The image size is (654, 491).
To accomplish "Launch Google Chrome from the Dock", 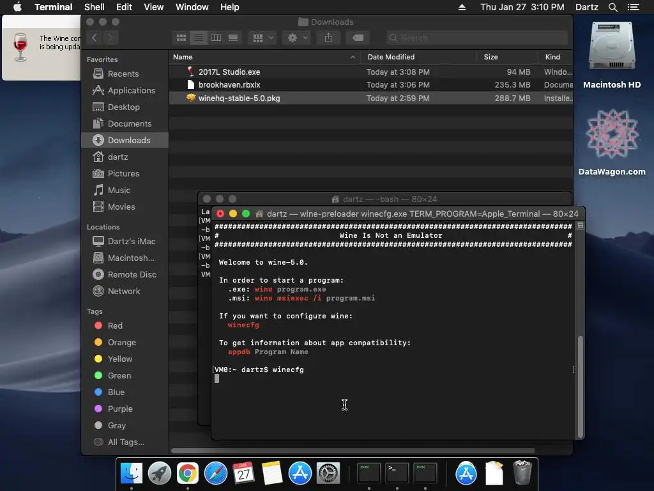I will click(x=188, y=474).
